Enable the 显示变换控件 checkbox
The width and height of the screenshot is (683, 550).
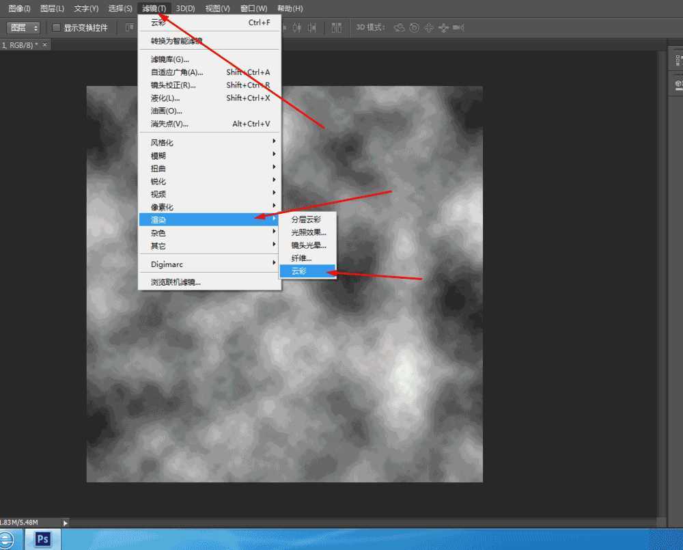56,27
